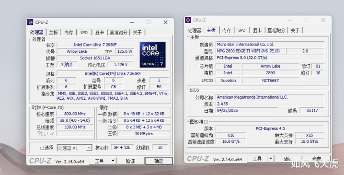Click CPU-Z app icon in right window title bar
This screenshot has height=175, width=344.
click(188, 20)
